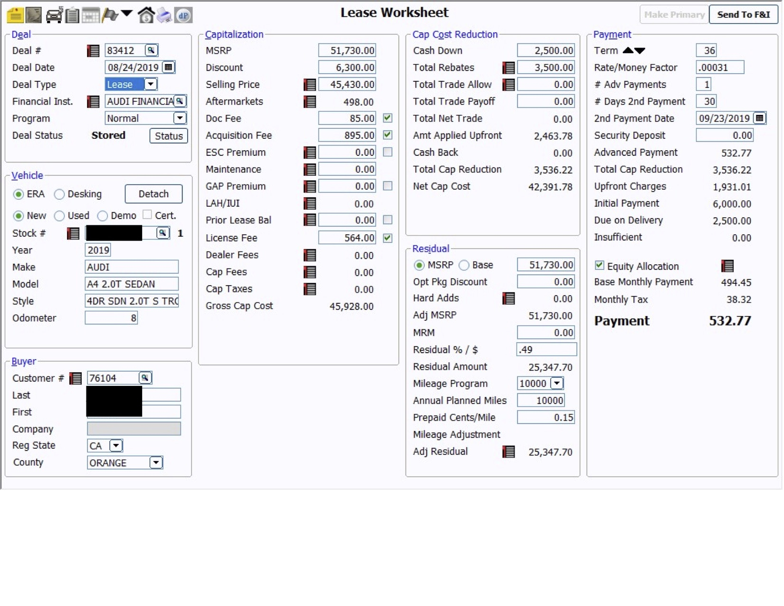784x606 pixels.
Task: Expand the Deal Type dropdown
Action: point(151,84)
